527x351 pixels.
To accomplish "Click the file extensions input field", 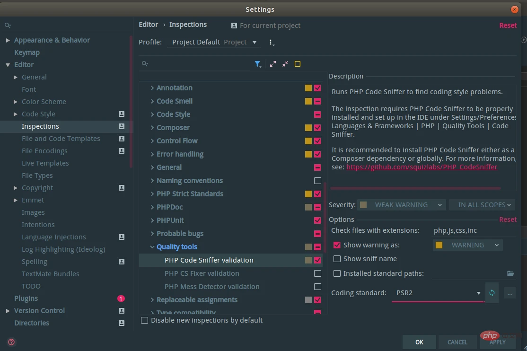I will click(x=473, y=230).
